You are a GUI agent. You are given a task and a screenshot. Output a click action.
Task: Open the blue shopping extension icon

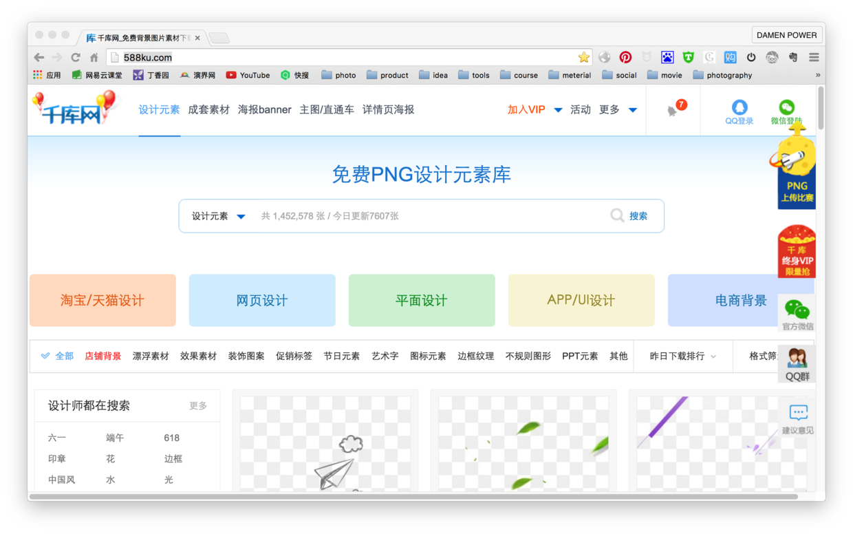(730, 57)
